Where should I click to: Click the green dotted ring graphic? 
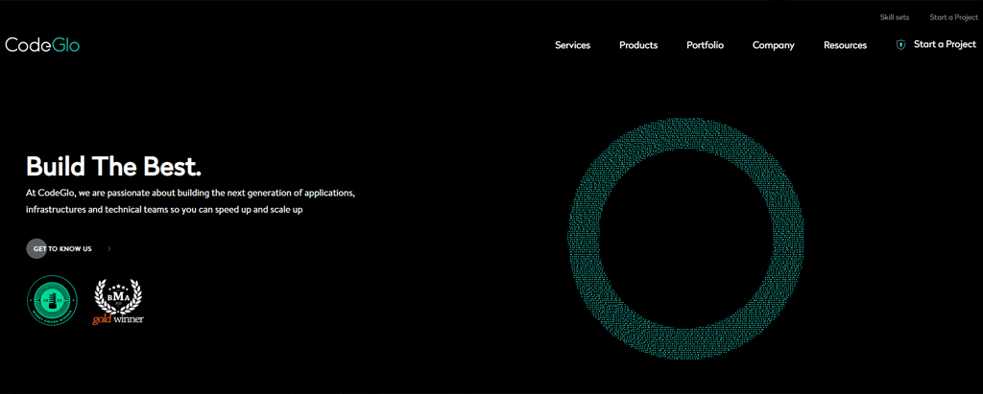click(685, 238)
